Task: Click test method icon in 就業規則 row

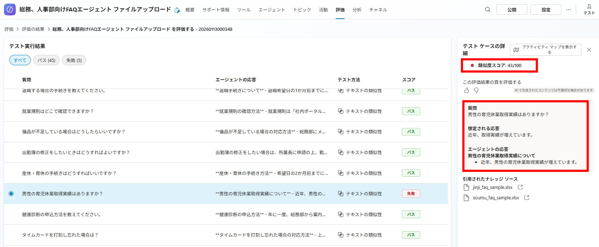Action: click(341, 111)
